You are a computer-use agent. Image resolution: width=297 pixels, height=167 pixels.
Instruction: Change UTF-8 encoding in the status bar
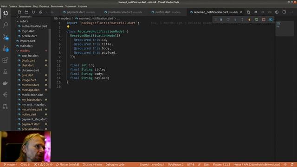click(191, 165)
